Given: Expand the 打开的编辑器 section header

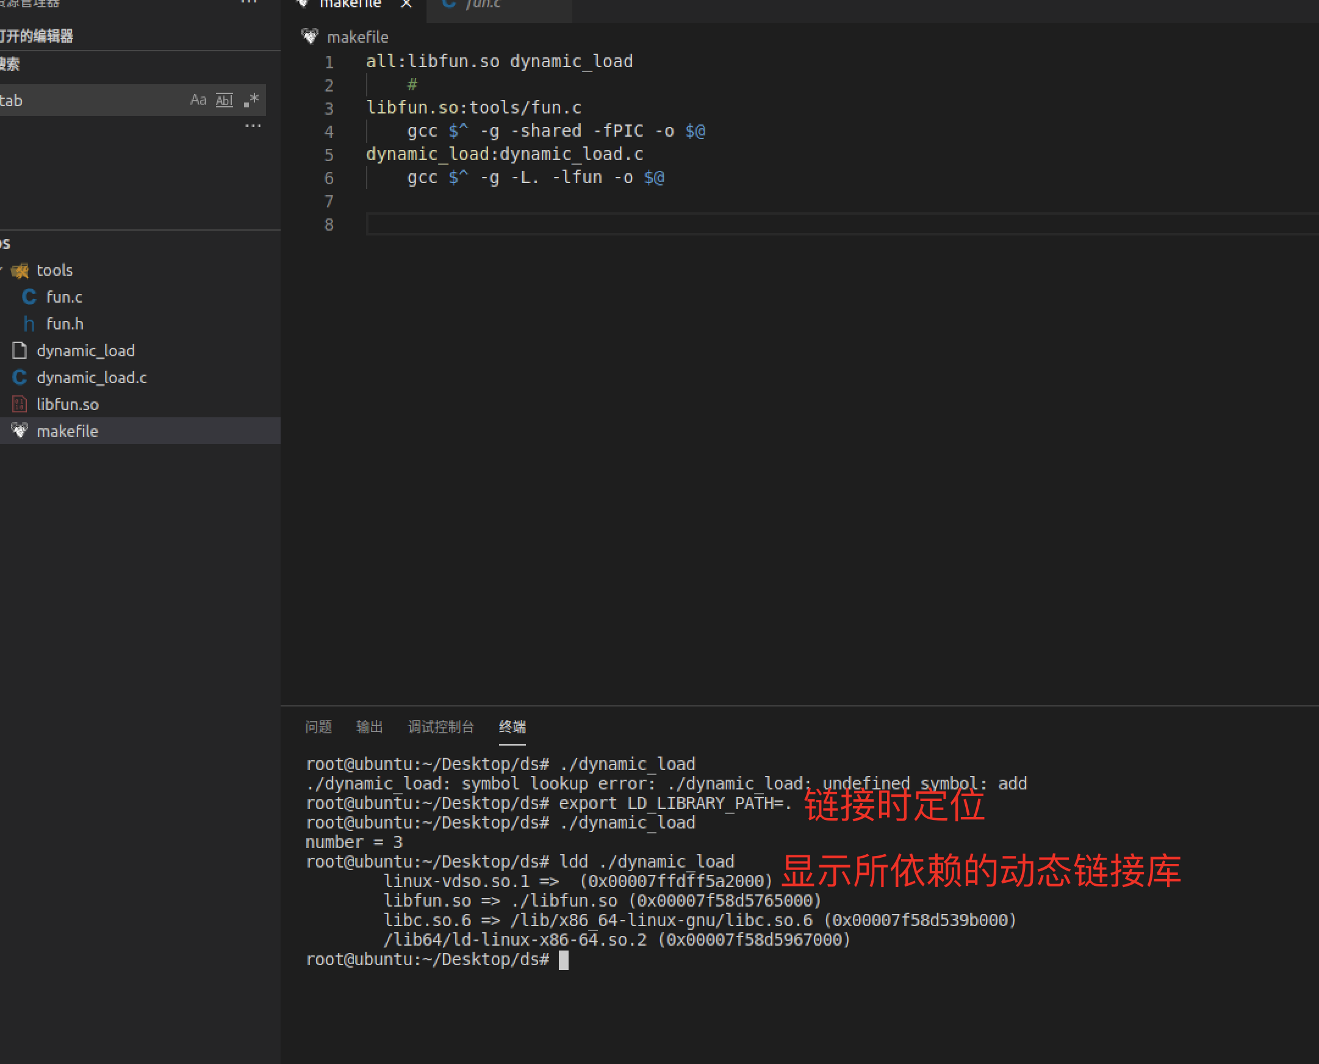Looking at the screenshot, I should pos(37,36).
